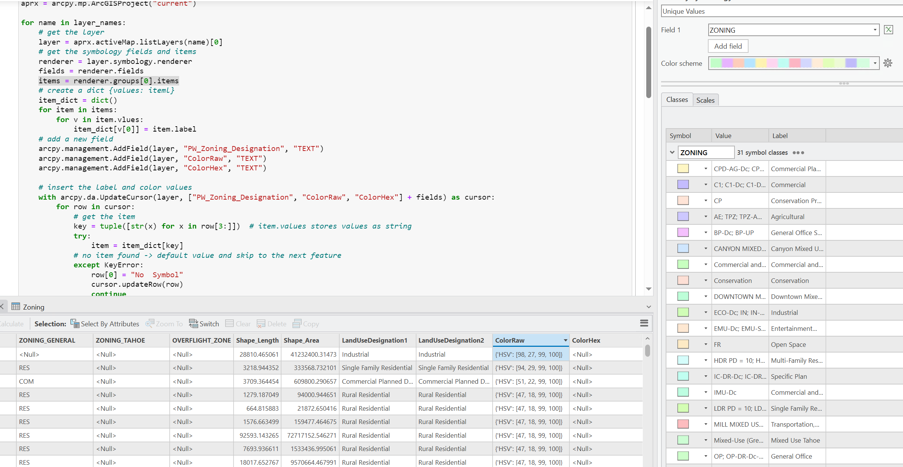Clear the table selection
Viewport: 903px width, 467px height.
tap(237, 324)
